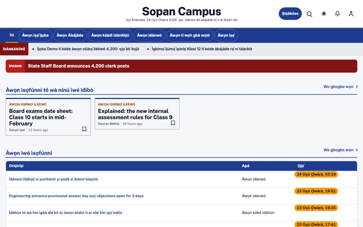Open the Sopan Campus site title
363x227 pixels.
(x=181, y=12)
